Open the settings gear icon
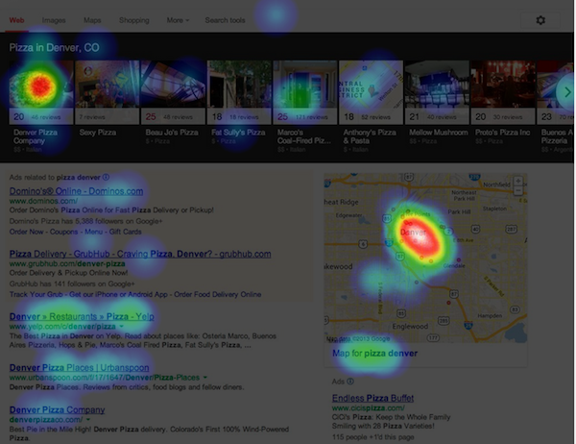This screenshot has width=576, height=444. (x=540, y=20)
